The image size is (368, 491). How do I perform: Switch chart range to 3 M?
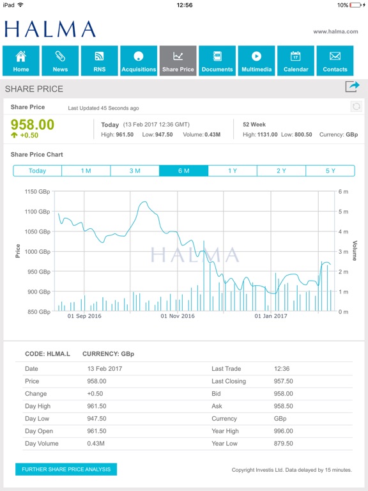tap(135, 171)
